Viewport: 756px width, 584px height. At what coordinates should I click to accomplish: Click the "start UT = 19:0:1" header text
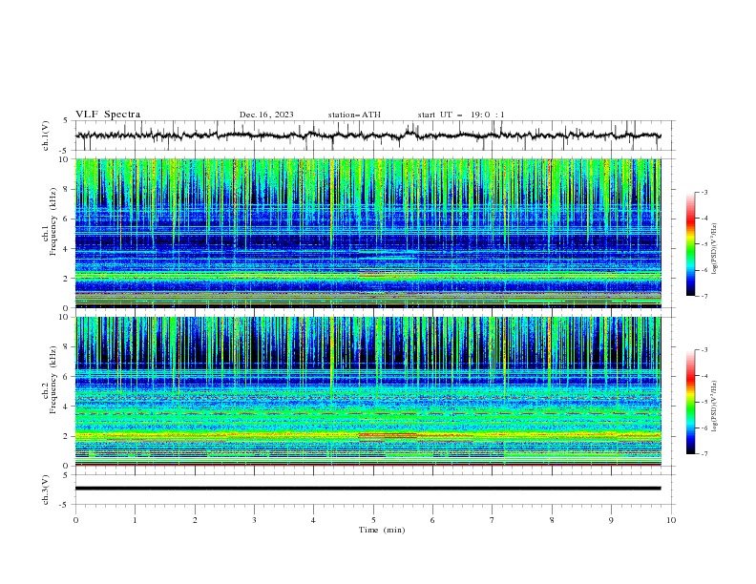point(461,115)
